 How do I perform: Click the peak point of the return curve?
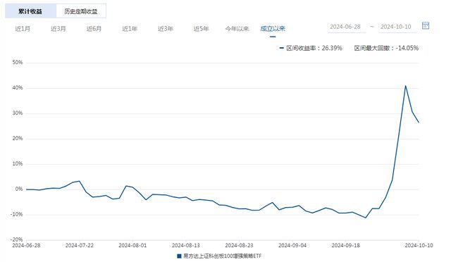(405, 86)
